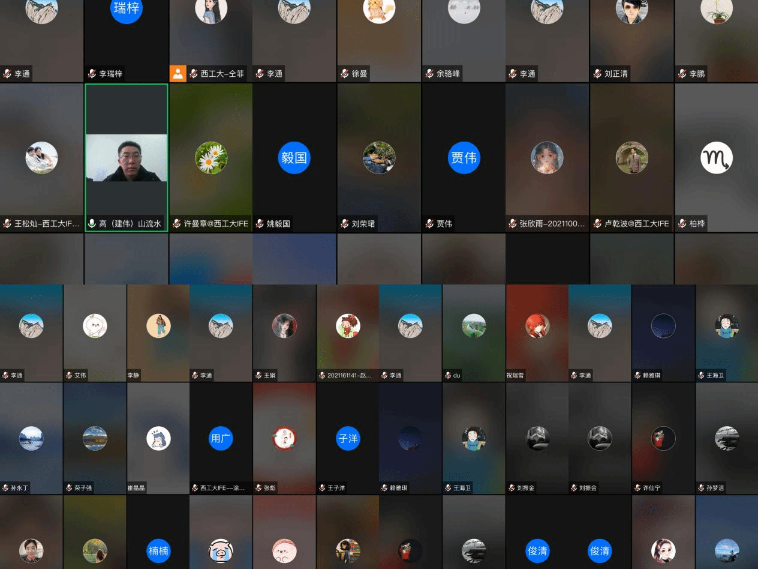Screen dimensions: 758x569
Task: Click the muted mic icon beside 李瑞梓
Action: (x=92, y=74)
